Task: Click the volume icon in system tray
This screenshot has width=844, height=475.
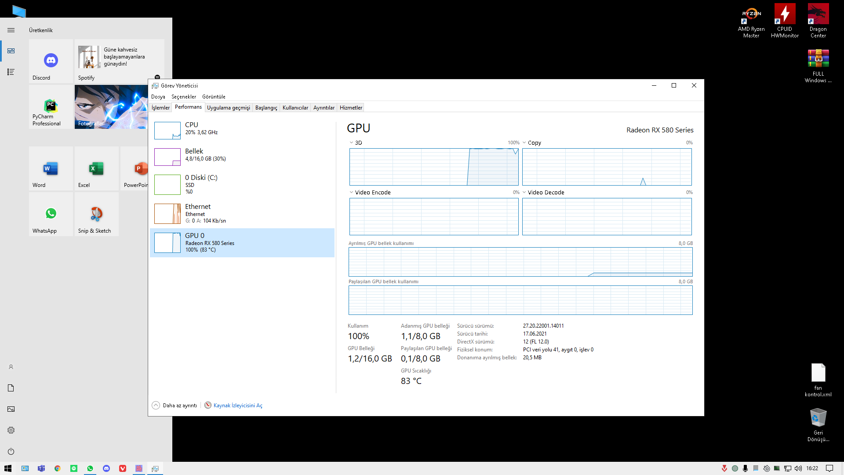Action: coord(798,468)
